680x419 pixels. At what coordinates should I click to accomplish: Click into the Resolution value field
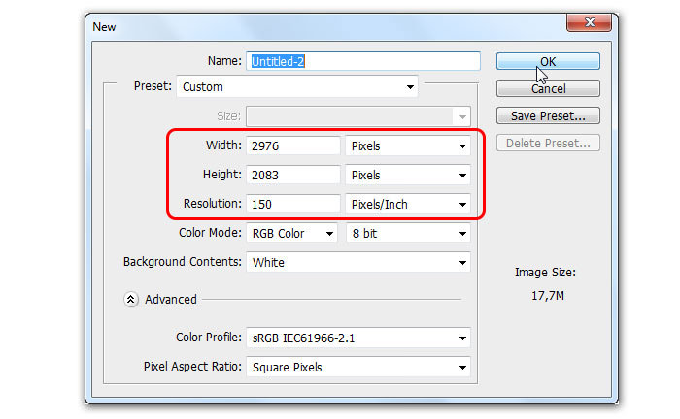point(293,204)
